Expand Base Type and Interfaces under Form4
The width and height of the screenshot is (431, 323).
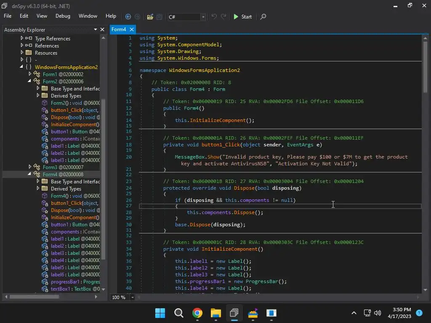coord(38,181)
